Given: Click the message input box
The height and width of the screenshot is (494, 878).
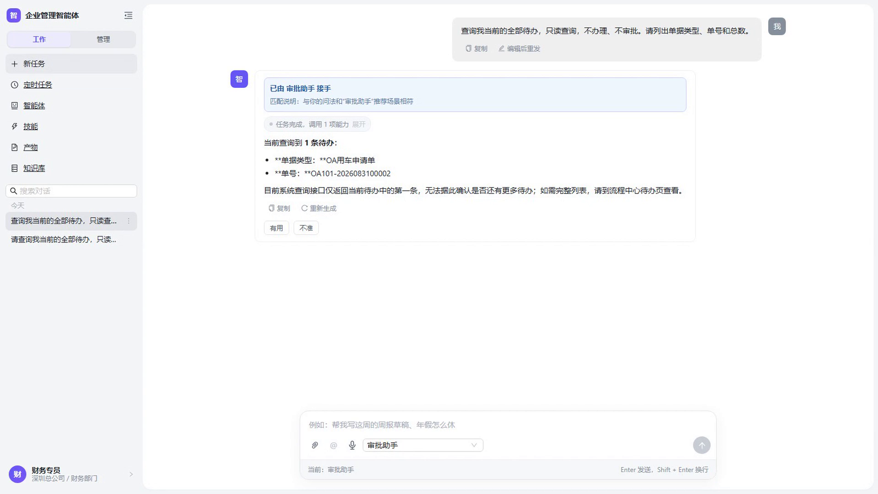Looking at the screenshot, I should [508, 425].
